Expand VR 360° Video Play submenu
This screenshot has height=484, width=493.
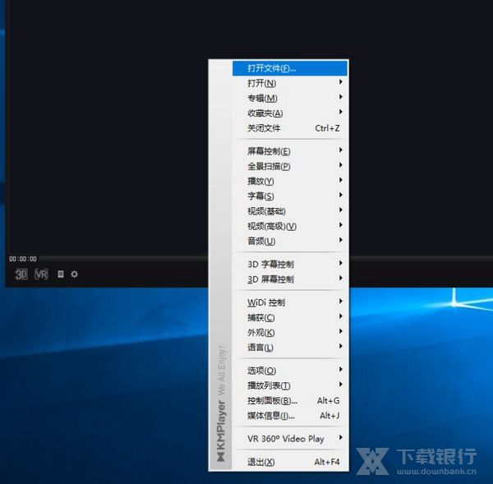tap(286, 439)
